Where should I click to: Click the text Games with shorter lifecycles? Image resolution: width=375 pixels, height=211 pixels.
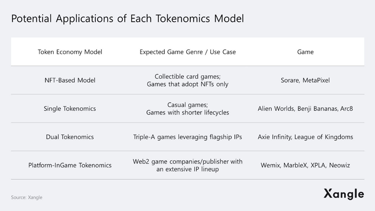(x=187, y=113)
